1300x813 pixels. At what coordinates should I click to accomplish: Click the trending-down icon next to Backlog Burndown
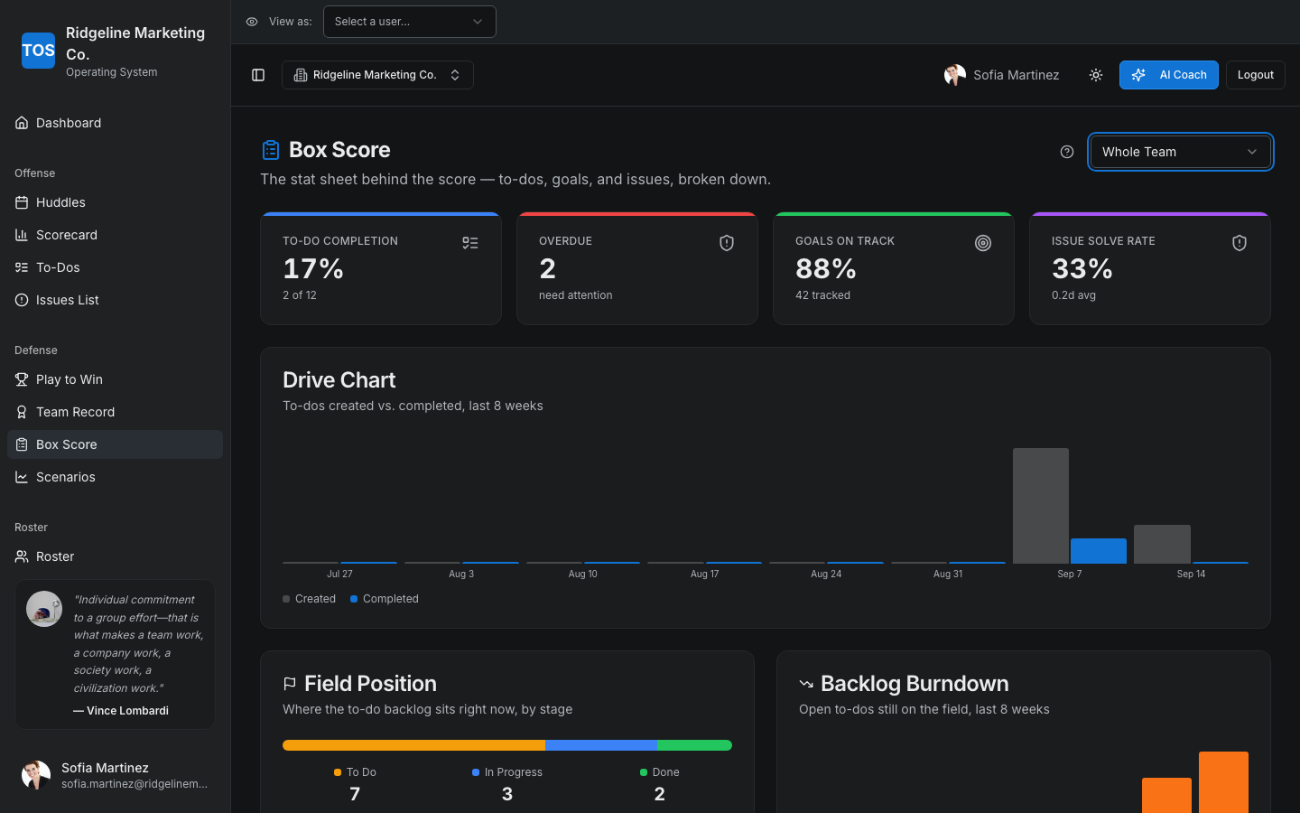[x=806, y=684]
